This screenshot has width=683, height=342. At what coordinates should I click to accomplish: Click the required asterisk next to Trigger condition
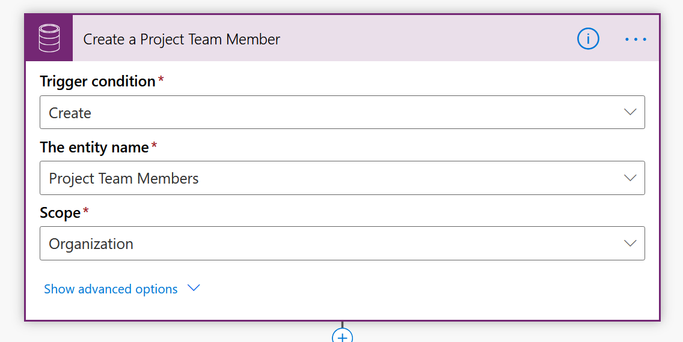click(x=161, y=80)
